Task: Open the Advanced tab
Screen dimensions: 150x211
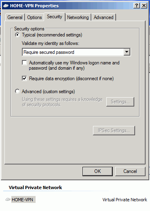Action: (x=104, y=17)
